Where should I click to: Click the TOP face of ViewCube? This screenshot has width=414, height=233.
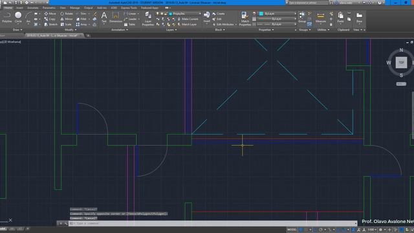(401, 63)
